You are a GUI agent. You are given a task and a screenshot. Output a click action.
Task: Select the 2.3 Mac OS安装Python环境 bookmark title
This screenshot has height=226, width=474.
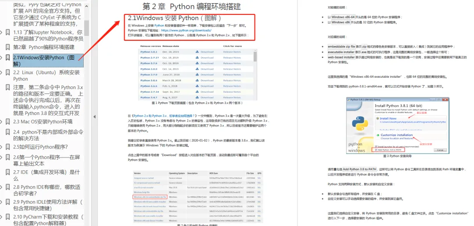43,122
